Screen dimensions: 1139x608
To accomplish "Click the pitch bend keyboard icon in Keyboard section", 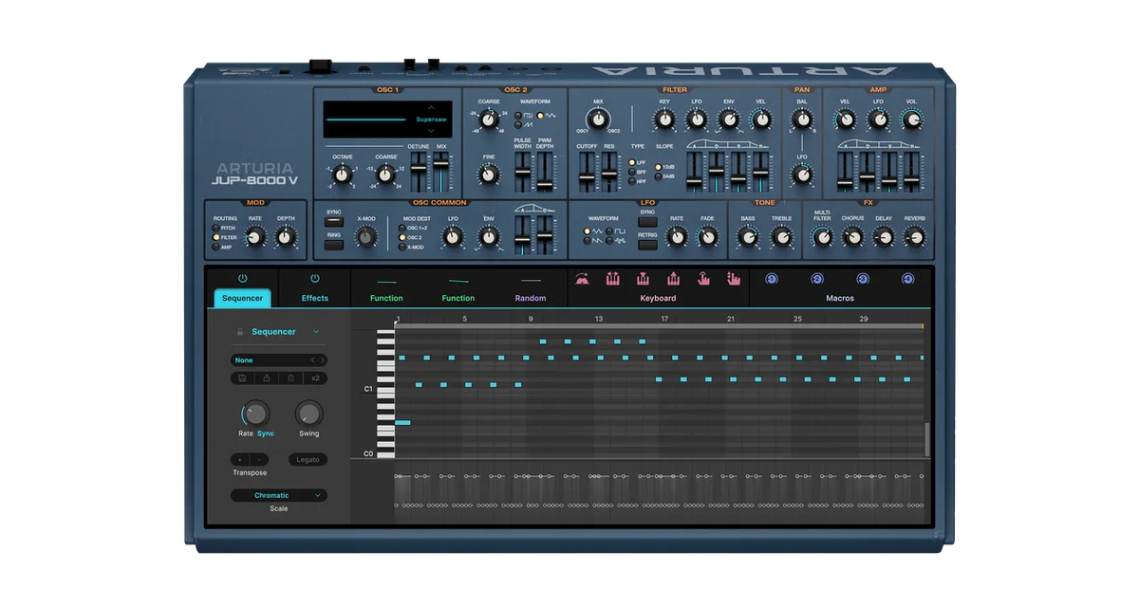I will 614,278.
